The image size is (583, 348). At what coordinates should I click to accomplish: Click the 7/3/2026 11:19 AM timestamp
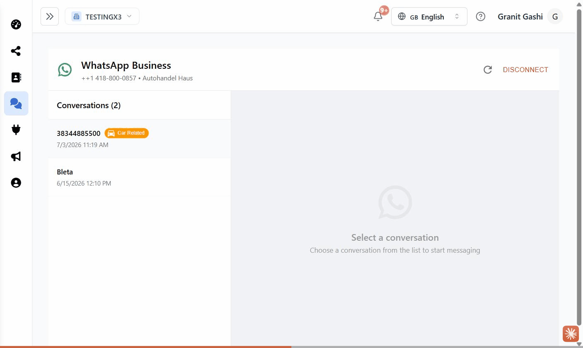click(x=82, y=145)
